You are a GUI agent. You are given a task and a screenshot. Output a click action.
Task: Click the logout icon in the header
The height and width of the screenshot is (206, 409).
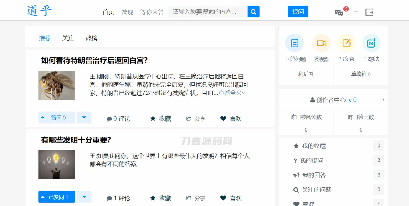coord(369,12)
